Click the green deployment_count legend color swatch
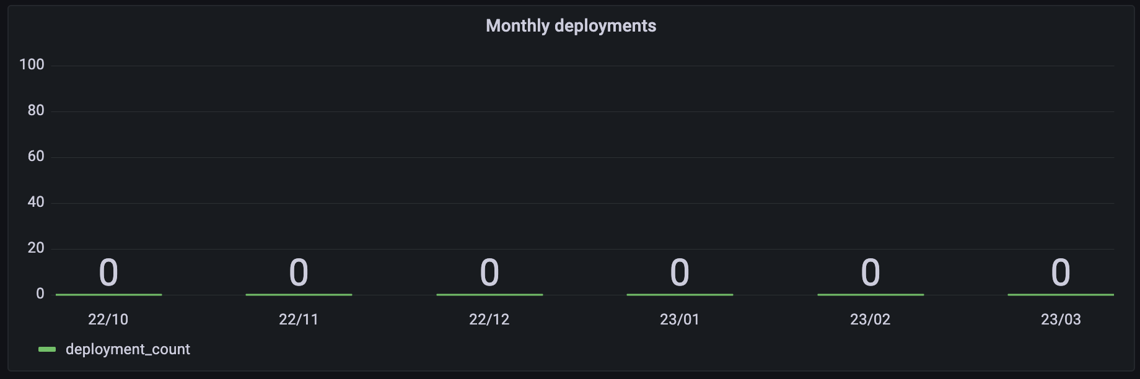This screenshot has height=379, width=1140. (x=47, y=350)
